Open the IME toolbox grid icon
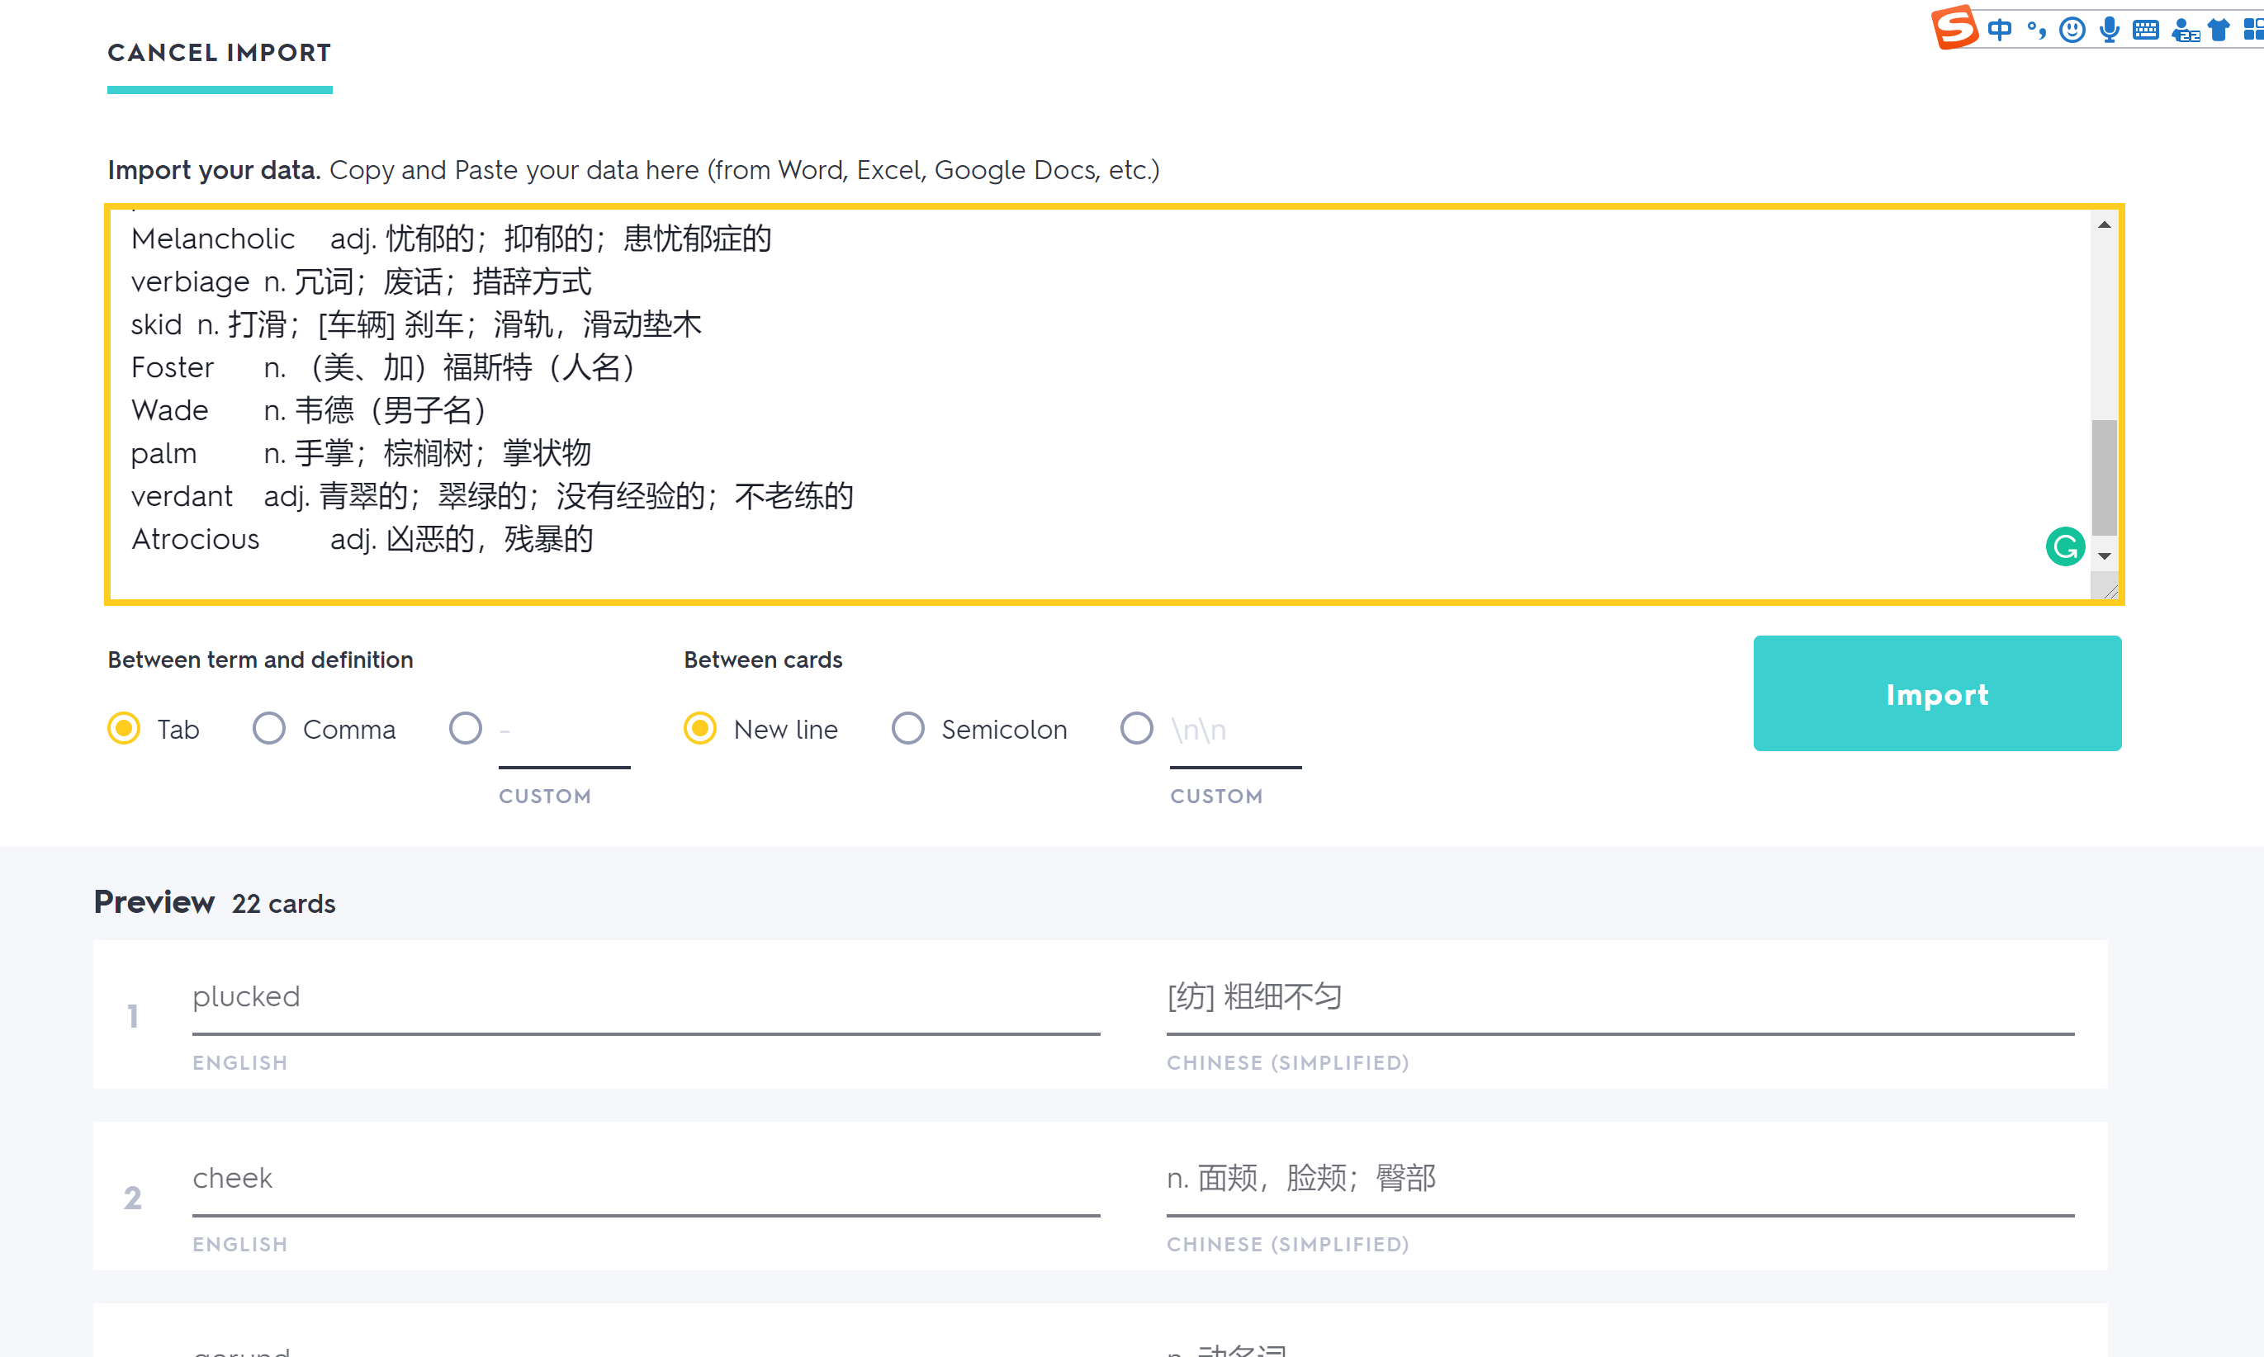The image size is (2264, 1357). (2254, 31)
